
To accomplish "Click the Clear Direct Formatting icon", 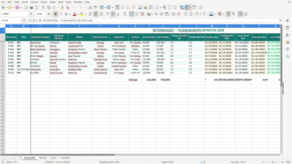I will [x=68, y=7].
